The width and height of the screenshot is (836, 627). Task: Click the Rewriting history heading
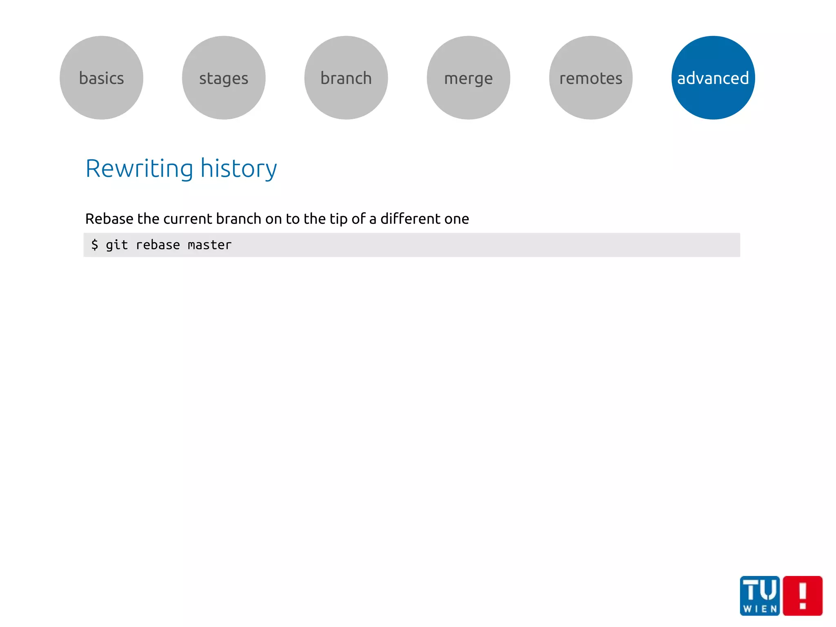tap(181, 168)
